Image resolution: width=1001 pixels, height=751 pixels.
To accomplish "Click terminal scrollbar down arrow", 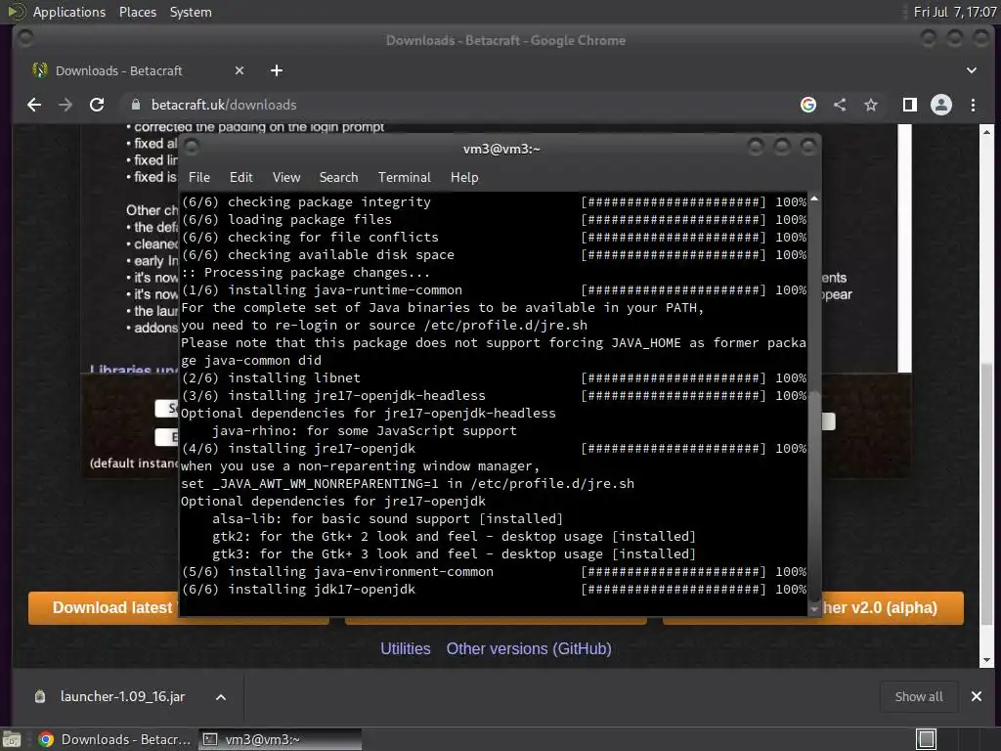I will (x=814, y=609).
